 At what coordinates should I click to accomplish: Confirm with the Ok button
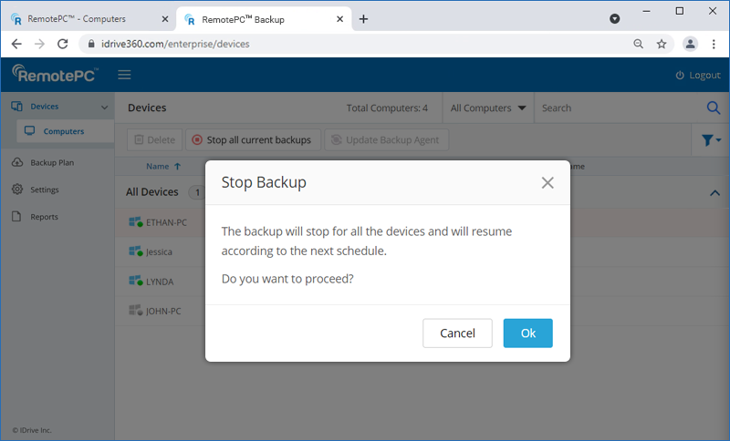pyautogui.click(x=527, y=333)
